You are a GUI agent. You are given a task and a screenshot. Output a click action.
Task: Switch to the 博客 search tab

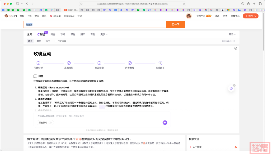point(53,34)
